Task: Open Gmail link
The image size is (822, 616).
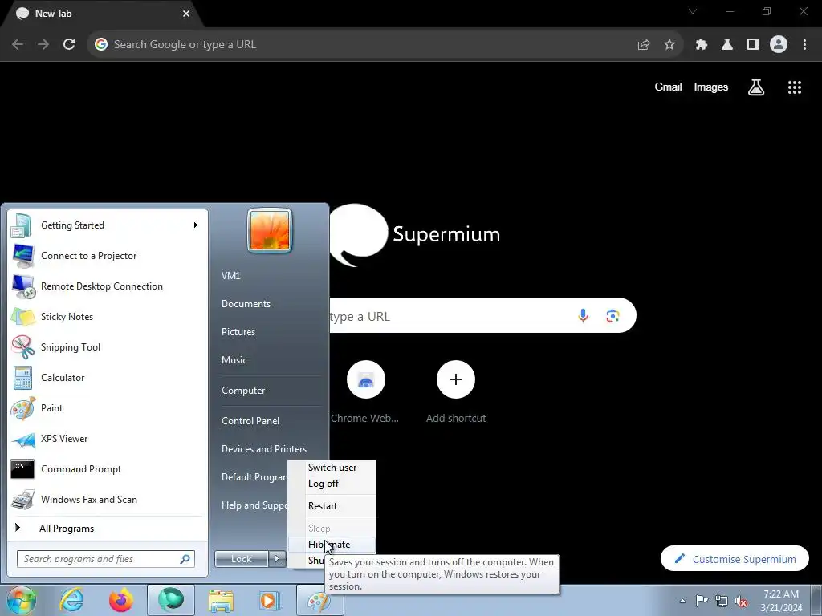Action: (668, 87)
